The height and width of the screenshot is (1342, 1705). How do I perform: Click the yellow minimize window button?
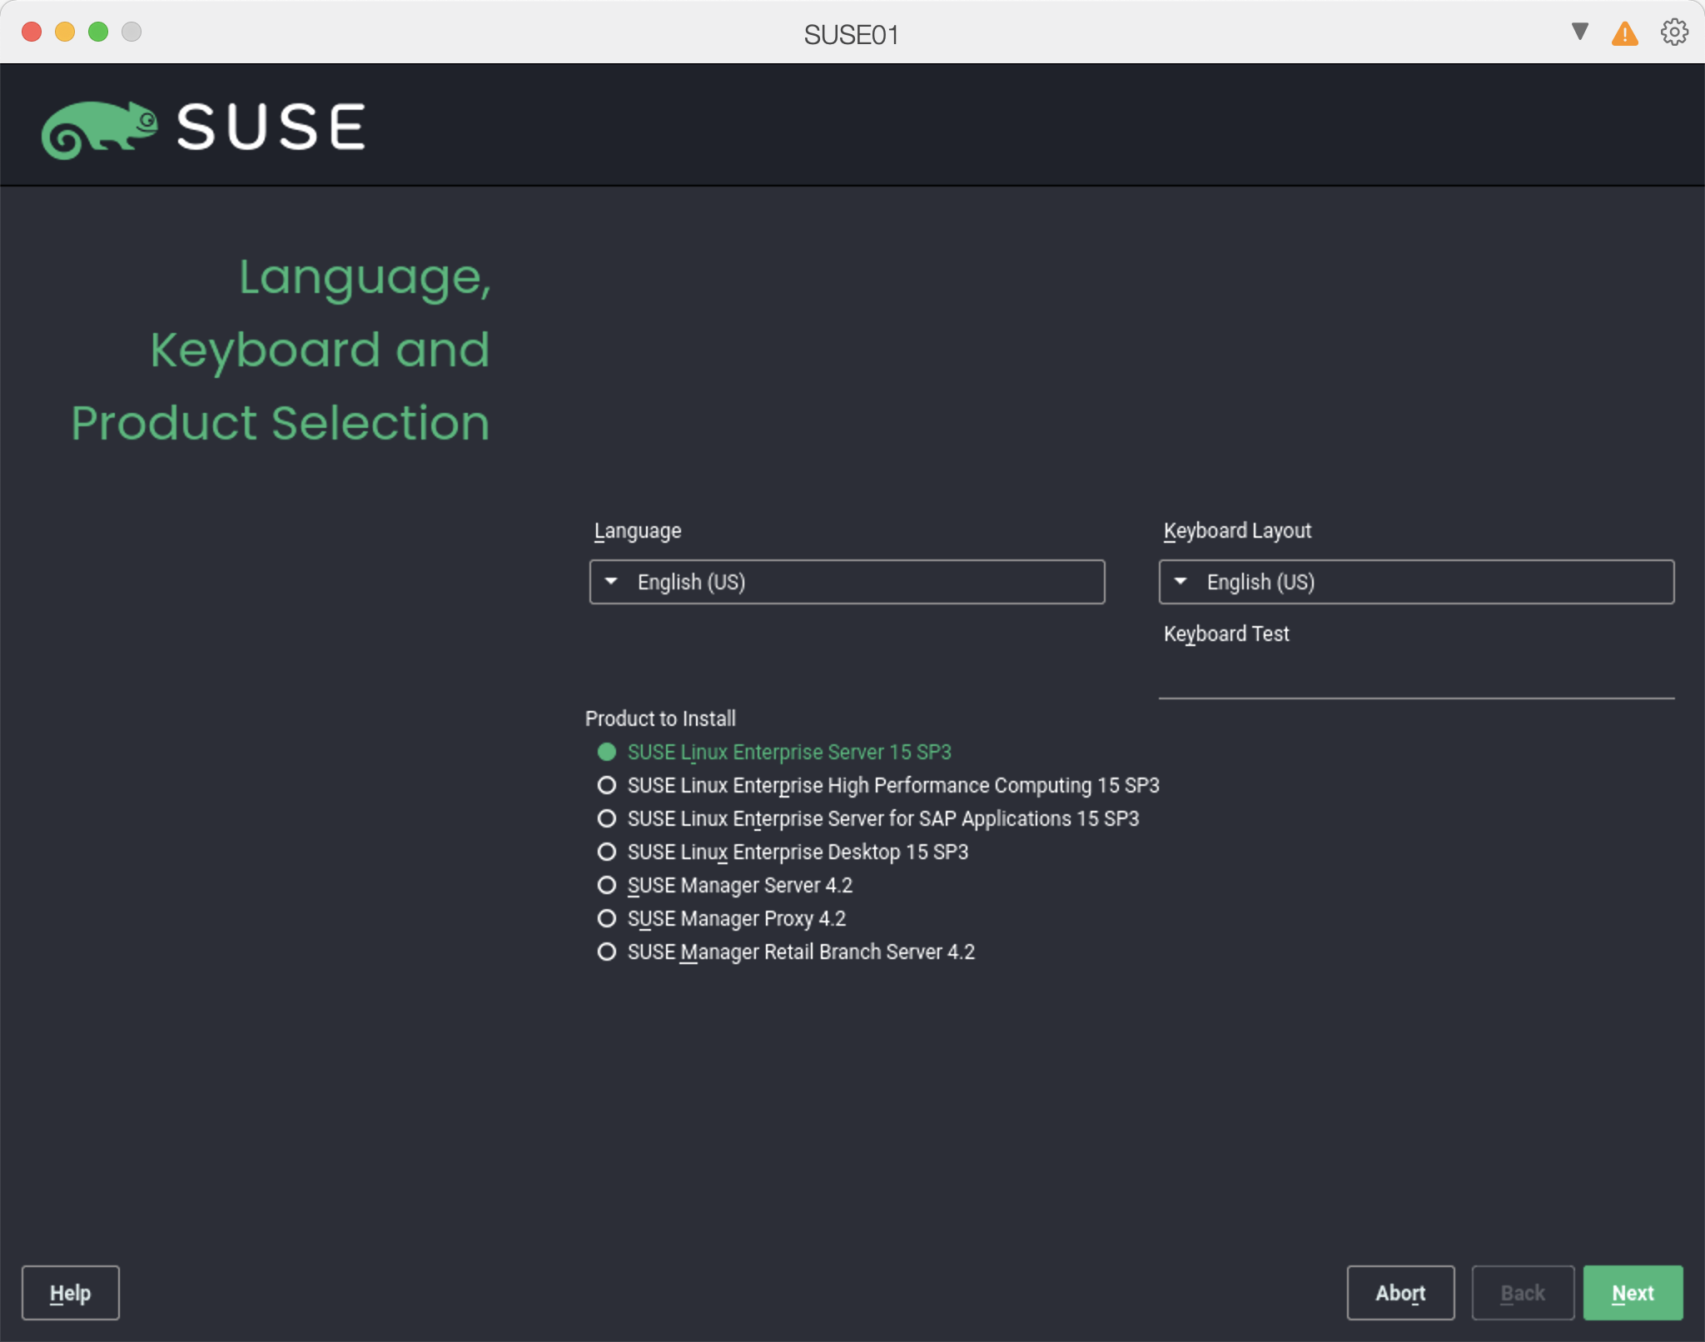pyautogui.click(x=65, y=32)
